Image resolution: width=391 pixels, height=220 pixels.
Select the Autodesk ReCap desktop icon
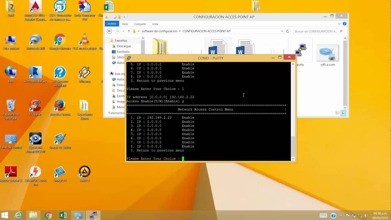point(35,75)
